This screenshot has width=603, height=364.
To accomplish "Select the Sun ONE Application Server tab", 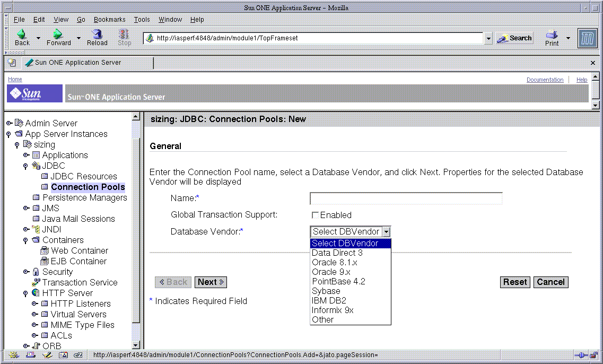I will tap(86, 62).
